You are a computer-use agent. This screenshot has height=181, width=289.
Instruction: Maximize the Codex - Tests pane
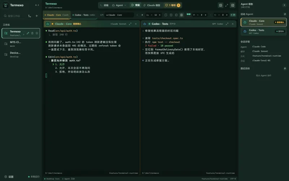point(227,24)
